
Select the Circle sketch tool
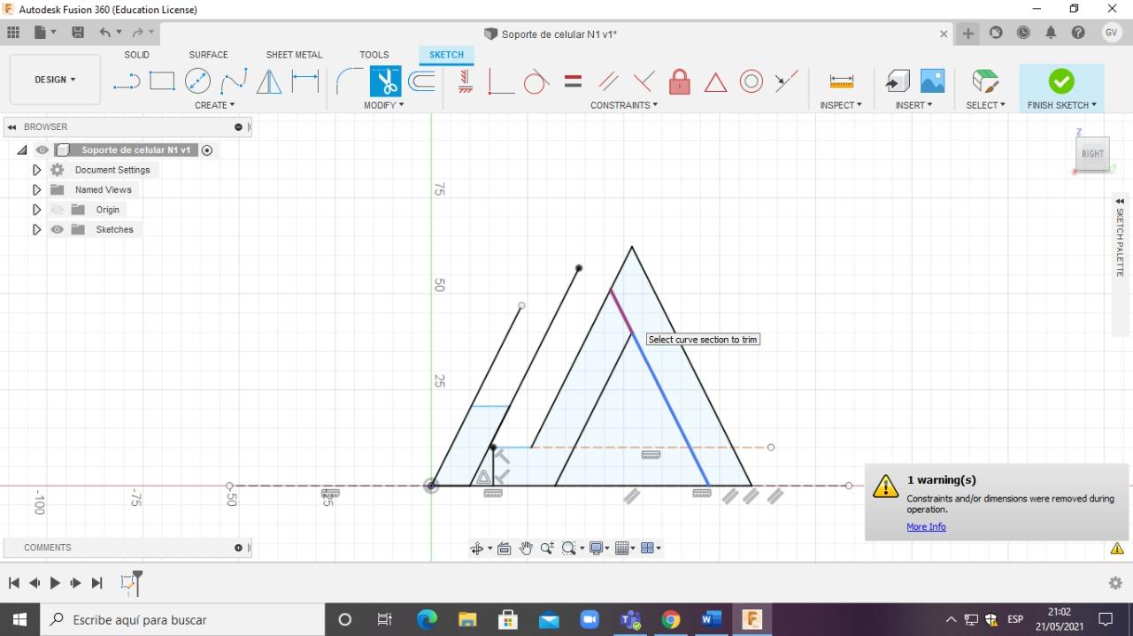(x=197, y=81)
